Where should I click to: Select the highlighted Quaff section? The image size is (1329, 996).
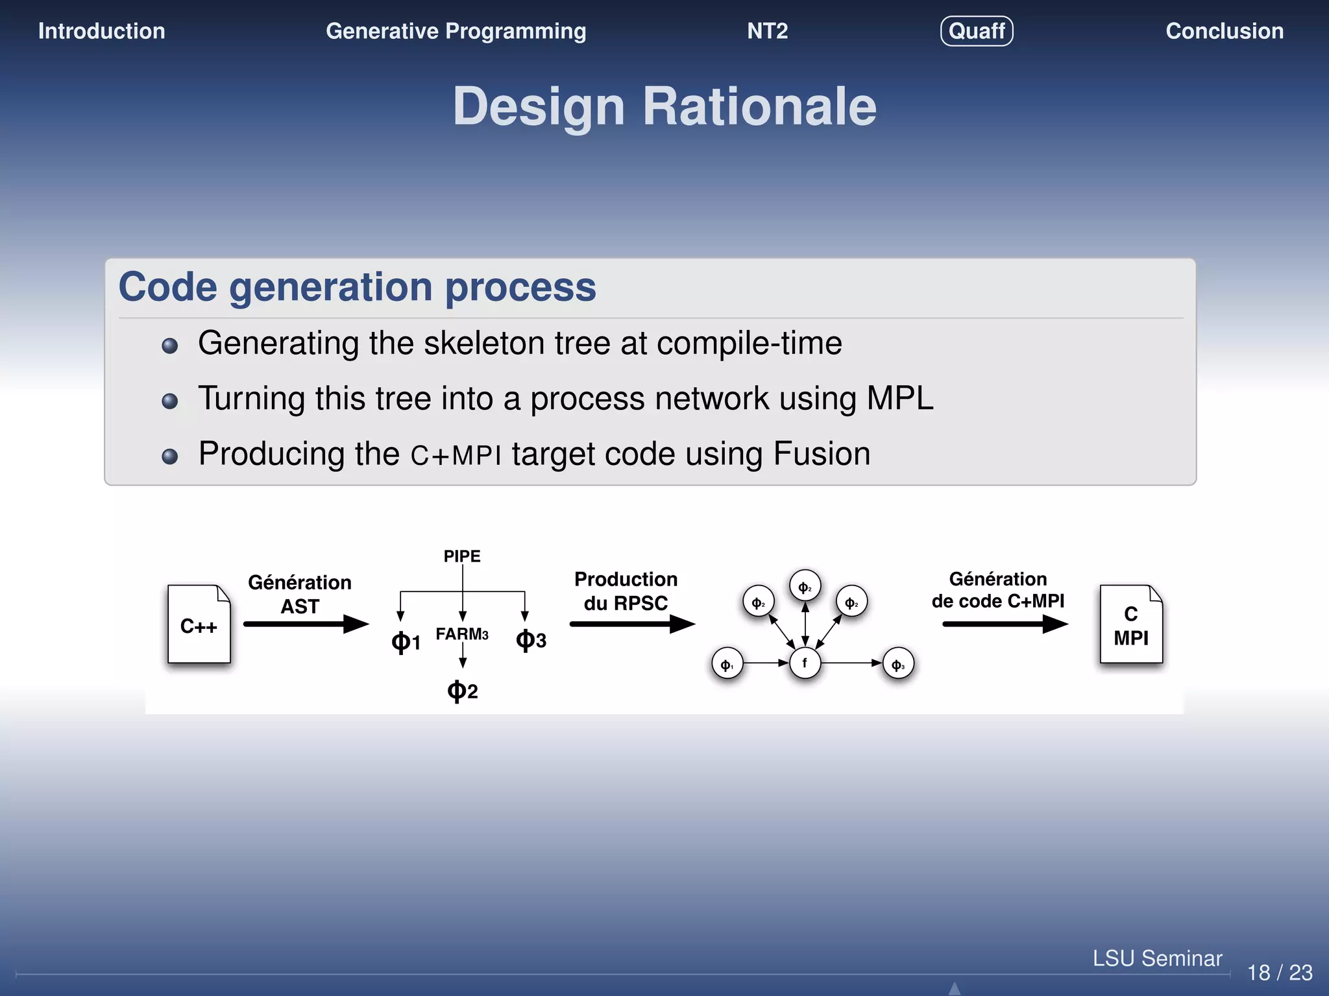coord(977,31)
